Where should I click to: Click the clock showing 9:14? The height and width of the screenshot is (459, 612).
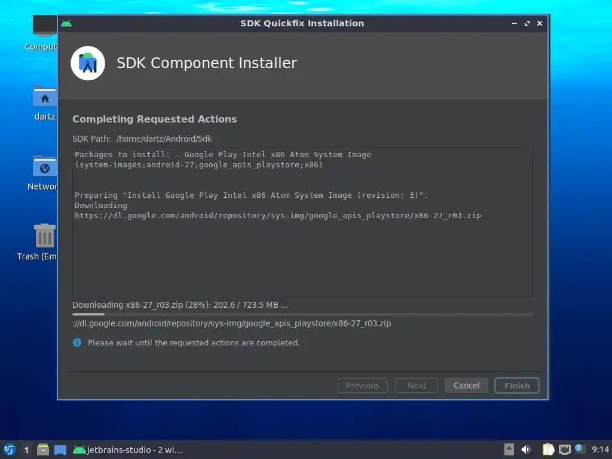click(600, 449)
